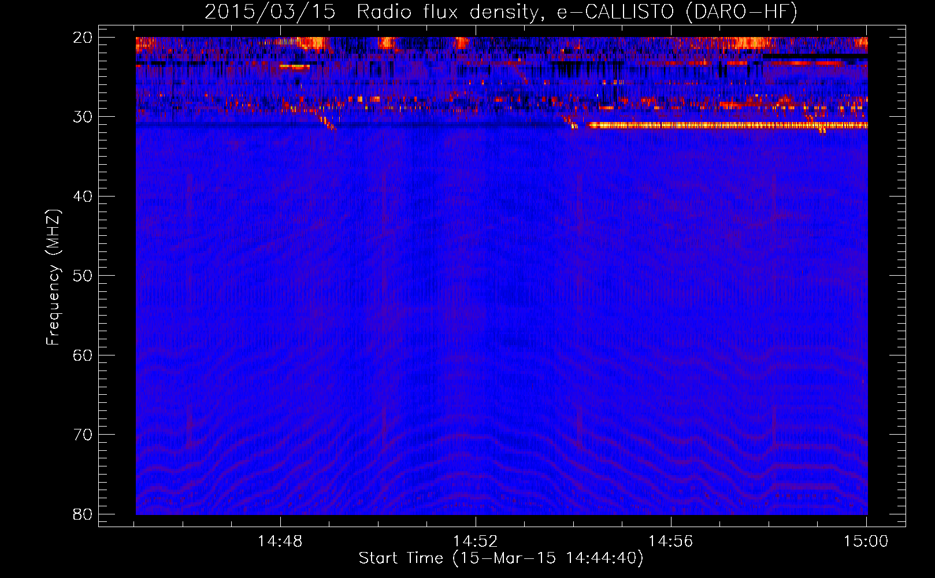Click the 70 MHz frequency tick label
935x578 pixels.
click(x=83, y=435)
